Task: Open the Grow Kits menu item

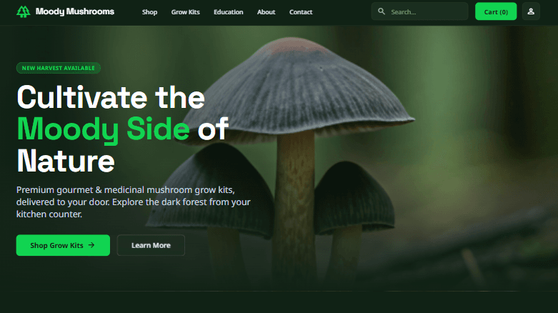Action: [x=186, y=12]
